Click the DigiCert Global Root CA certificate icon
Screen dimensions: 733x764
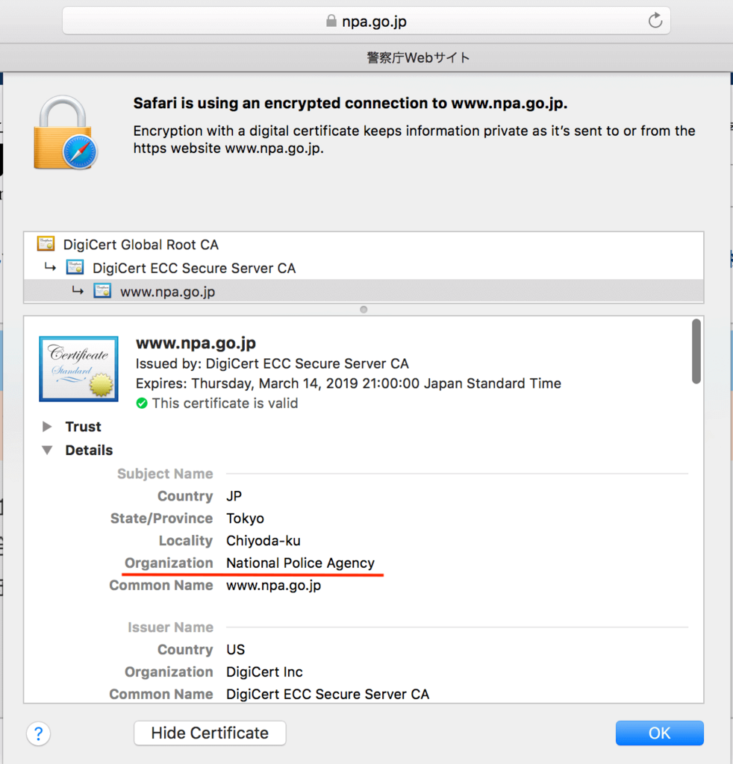(46, 244)
